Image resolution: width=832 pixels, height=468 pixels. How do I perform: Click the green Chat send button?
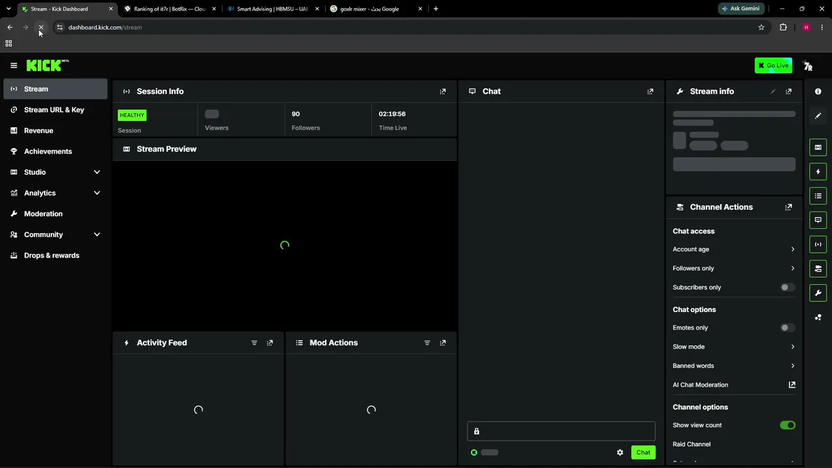(643, 452)
